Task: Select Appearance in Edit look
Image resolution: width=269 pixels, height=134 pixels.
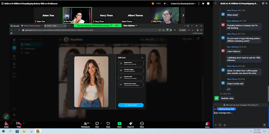Action: (x=131, y=63)
